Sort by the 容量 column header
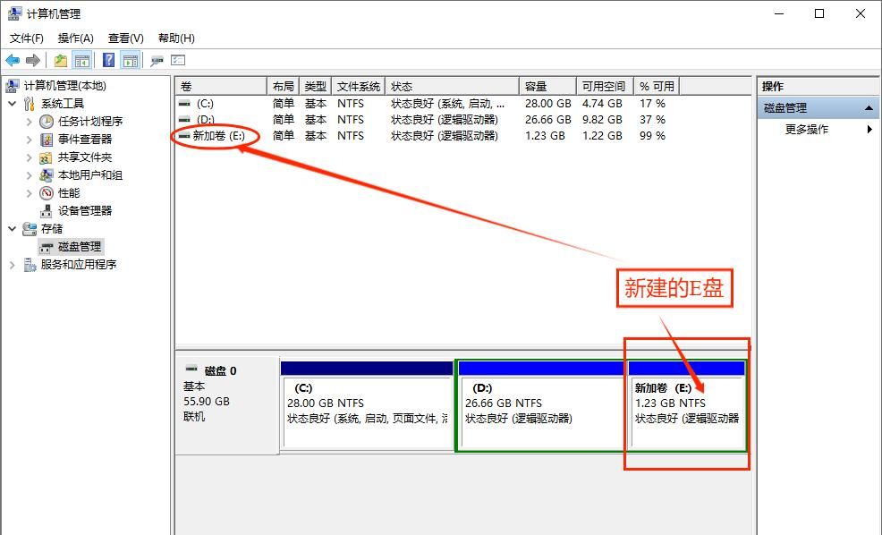 [547, 86]
